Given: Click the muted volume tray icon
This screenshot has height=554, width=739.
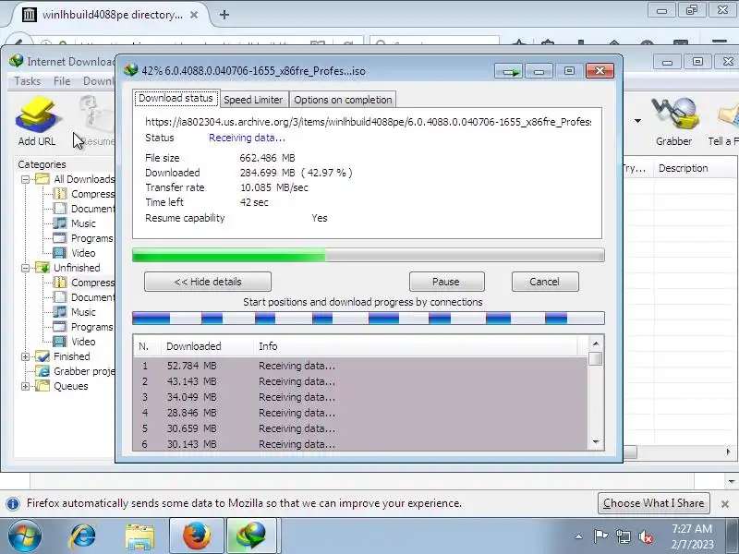Looking at the screenshot, I should (x=646, y=536).
